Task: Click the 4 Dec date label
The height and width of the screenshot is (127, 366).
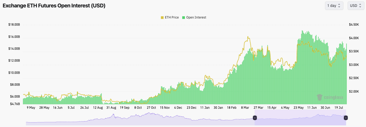Action: pyautogui.click(x=178, y=108)
